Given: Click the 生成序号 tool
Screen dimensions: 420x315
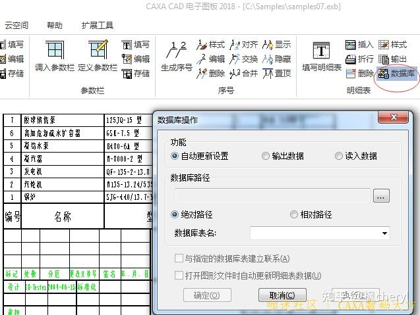Looking at the screenshot, I should (177, 57).
